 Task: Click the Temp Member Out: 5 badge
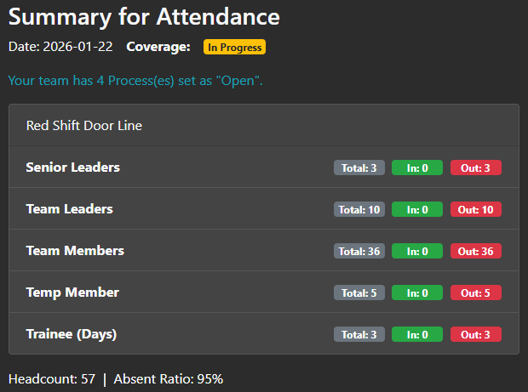(x=475, y=293)
